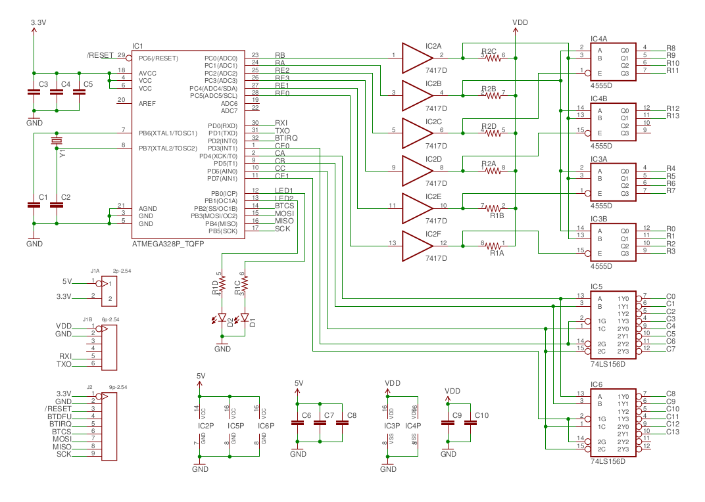705x502 pixels.
Task: Select the IC3B 4555D decoder block
Action: [613, 242]
